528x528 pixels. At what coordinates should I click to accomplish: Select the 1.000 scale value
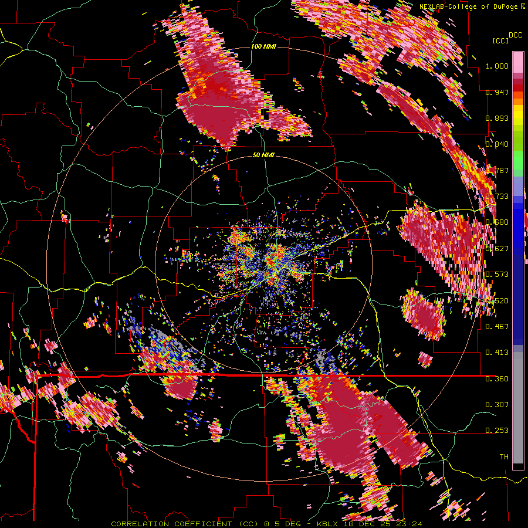coord(497,66)
